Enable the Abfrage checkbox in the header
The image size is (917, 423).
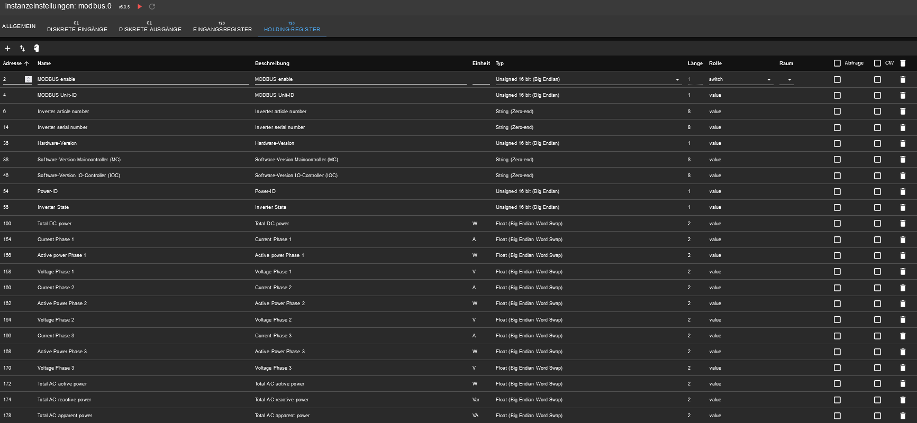(x=837, y=63)
